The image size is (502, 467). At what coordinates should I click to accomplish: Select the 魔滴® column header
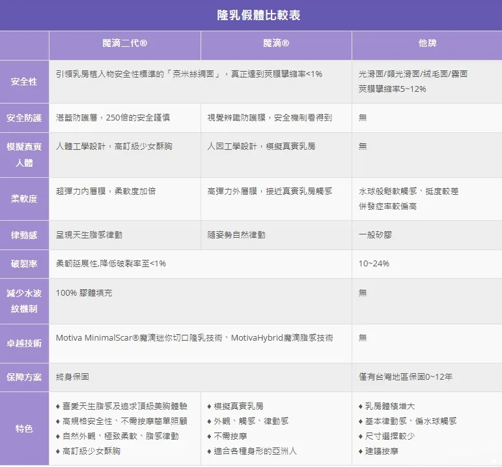coord(276,43)
